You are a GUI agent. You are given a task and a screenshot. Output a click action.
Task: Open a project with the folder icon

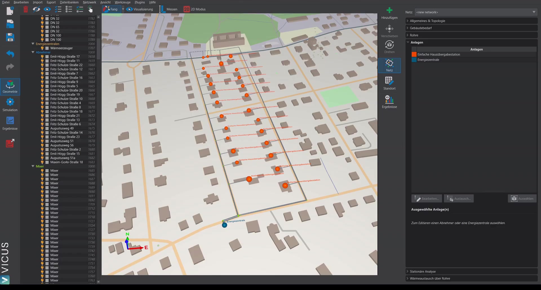(x=10, y=24)
